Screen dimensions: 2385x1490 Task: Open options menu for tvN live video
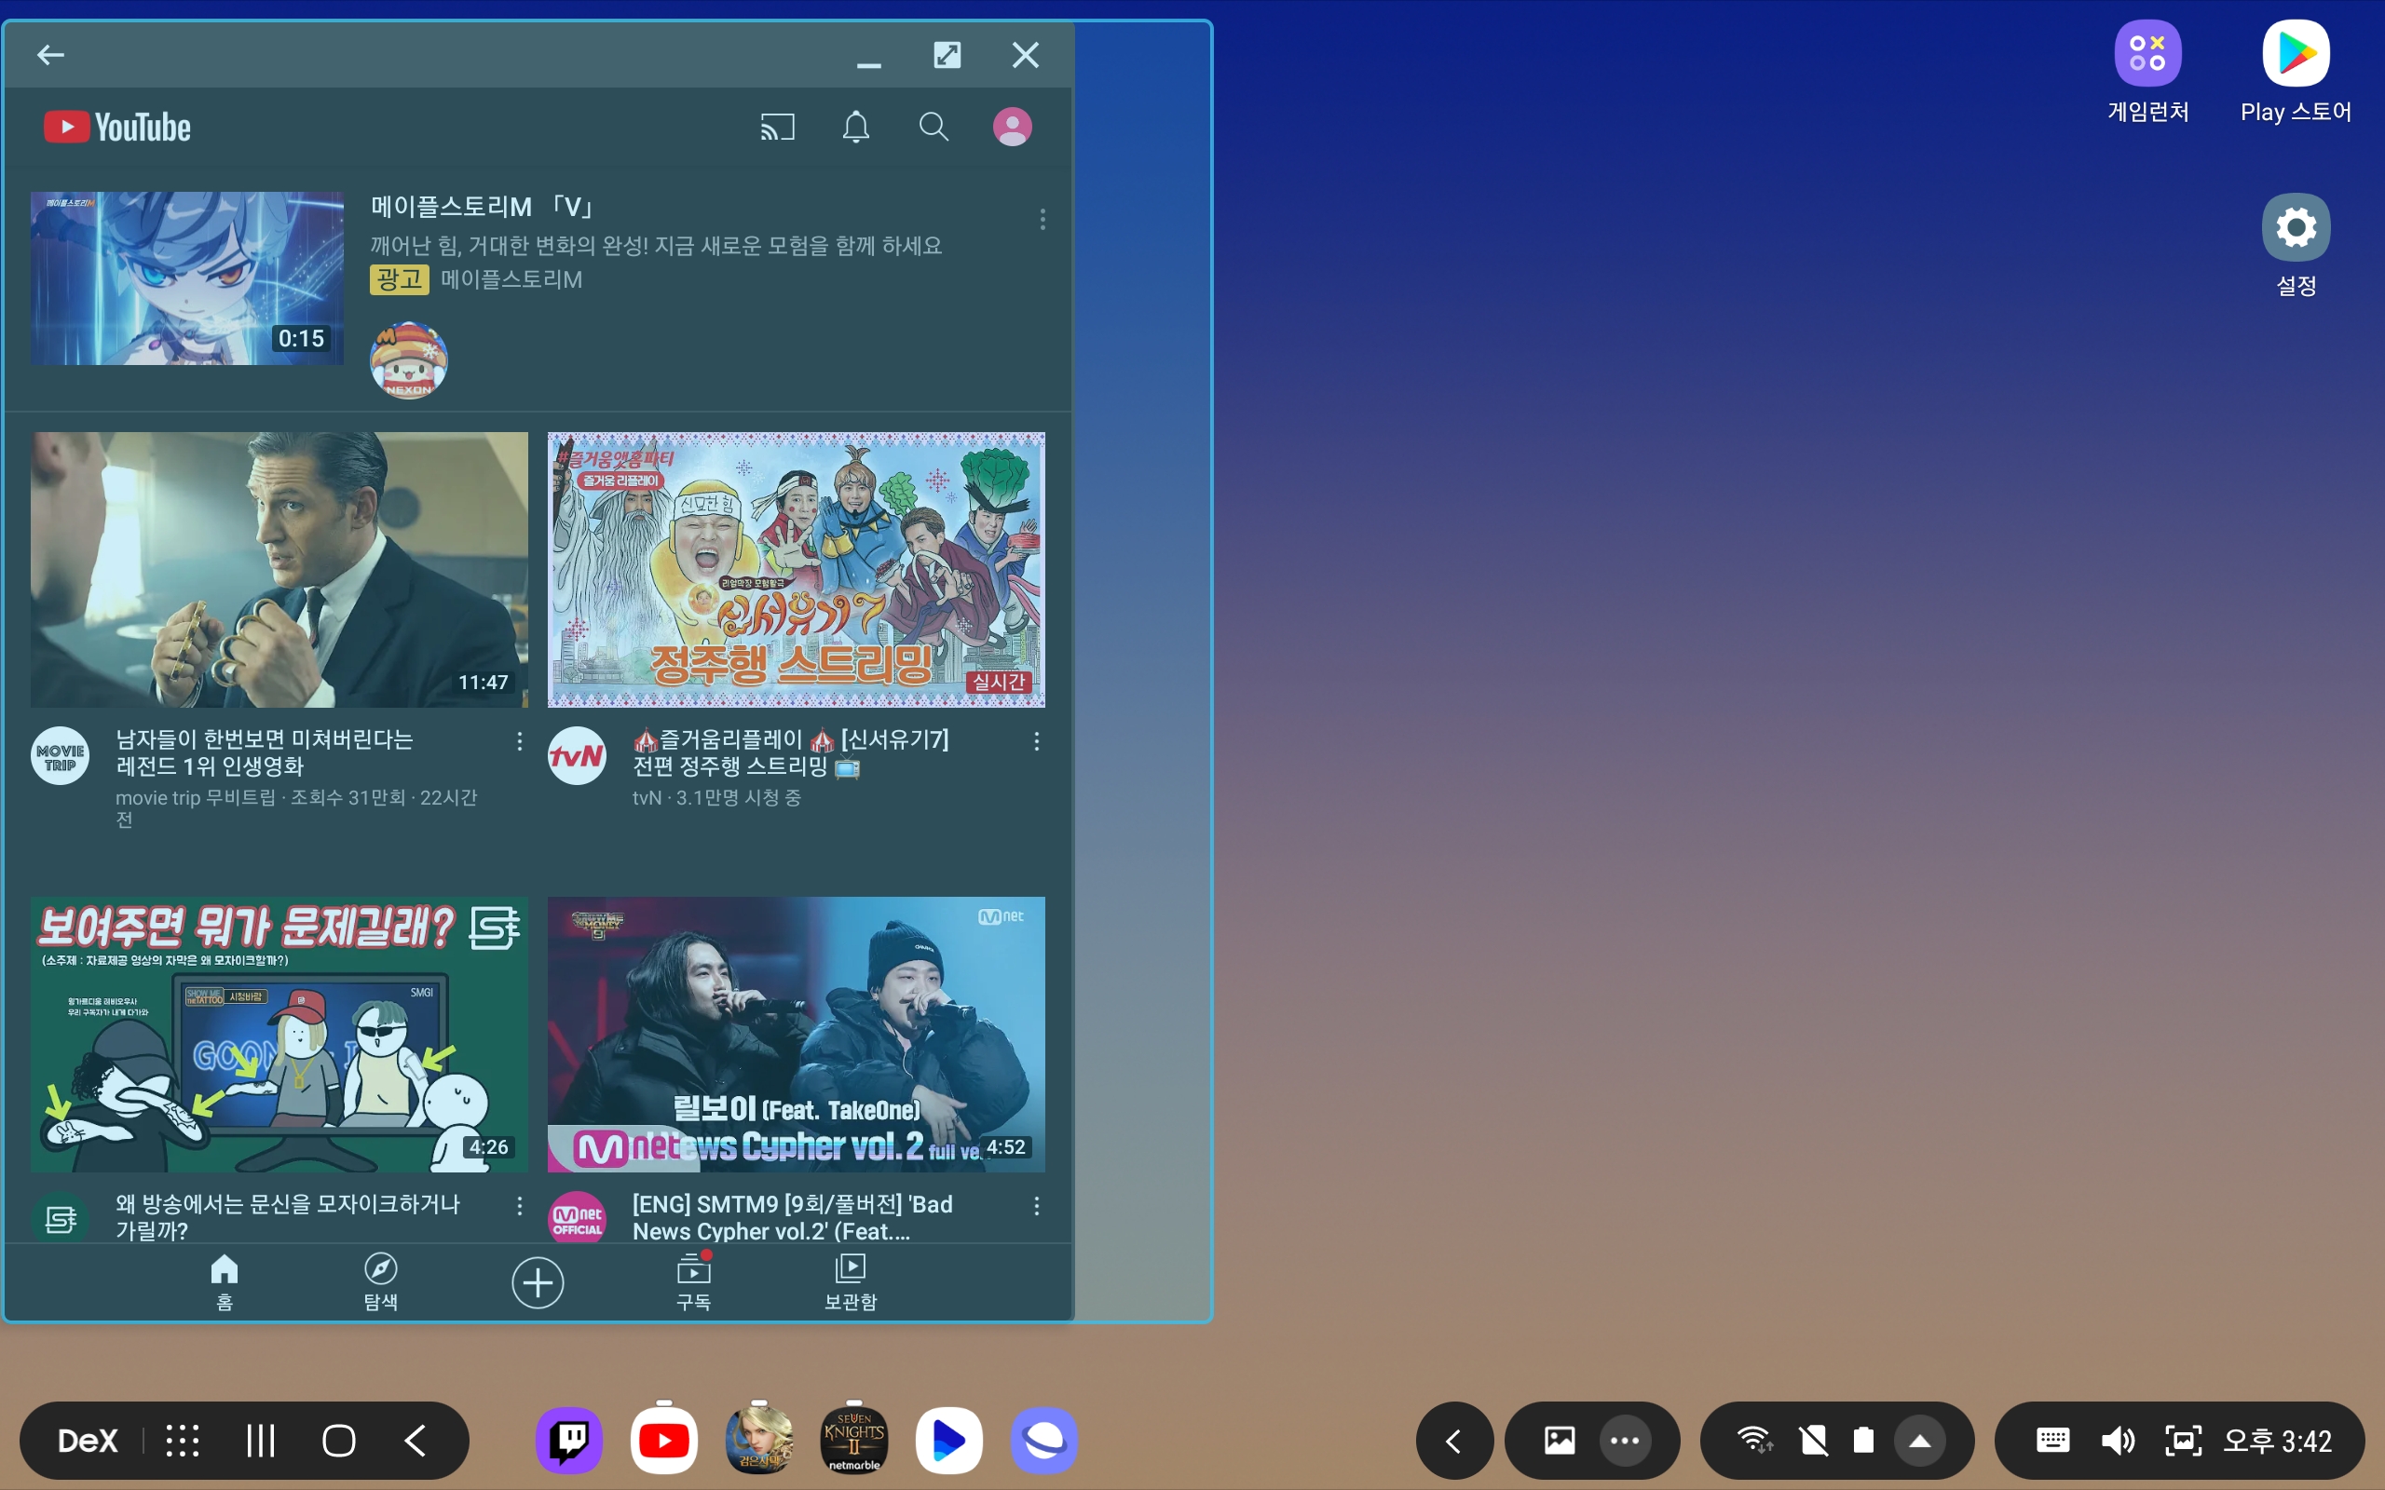click(1037, 741)
